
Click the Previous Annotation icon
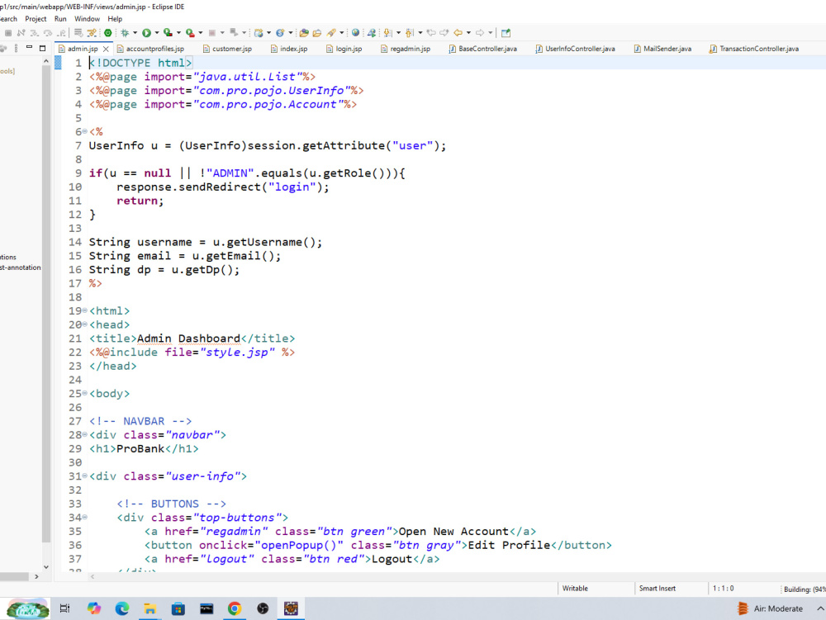click(x=410, y=33)
